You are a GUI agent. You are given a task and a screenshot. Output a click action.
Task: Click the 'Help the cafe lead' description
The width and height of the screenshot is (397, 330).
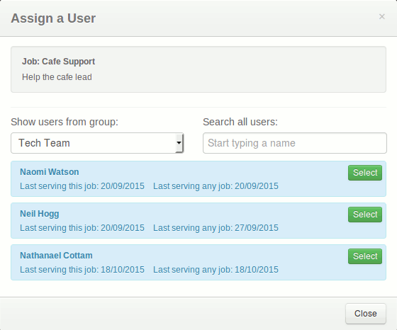[57, 77]
